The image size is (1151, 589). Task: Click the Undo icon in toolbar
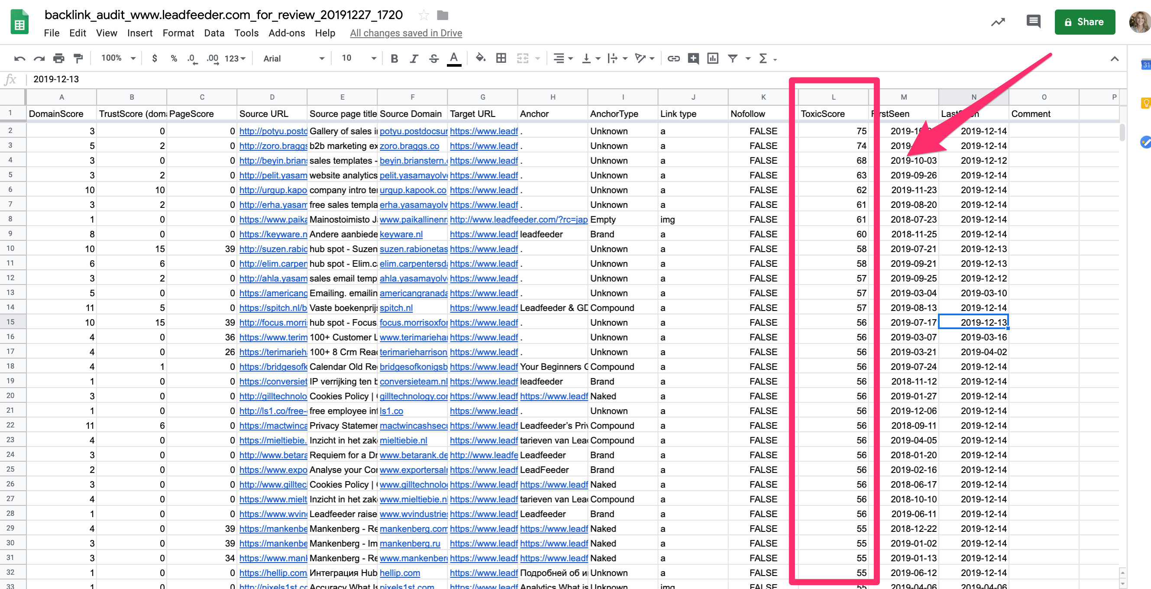pos(19,58)
